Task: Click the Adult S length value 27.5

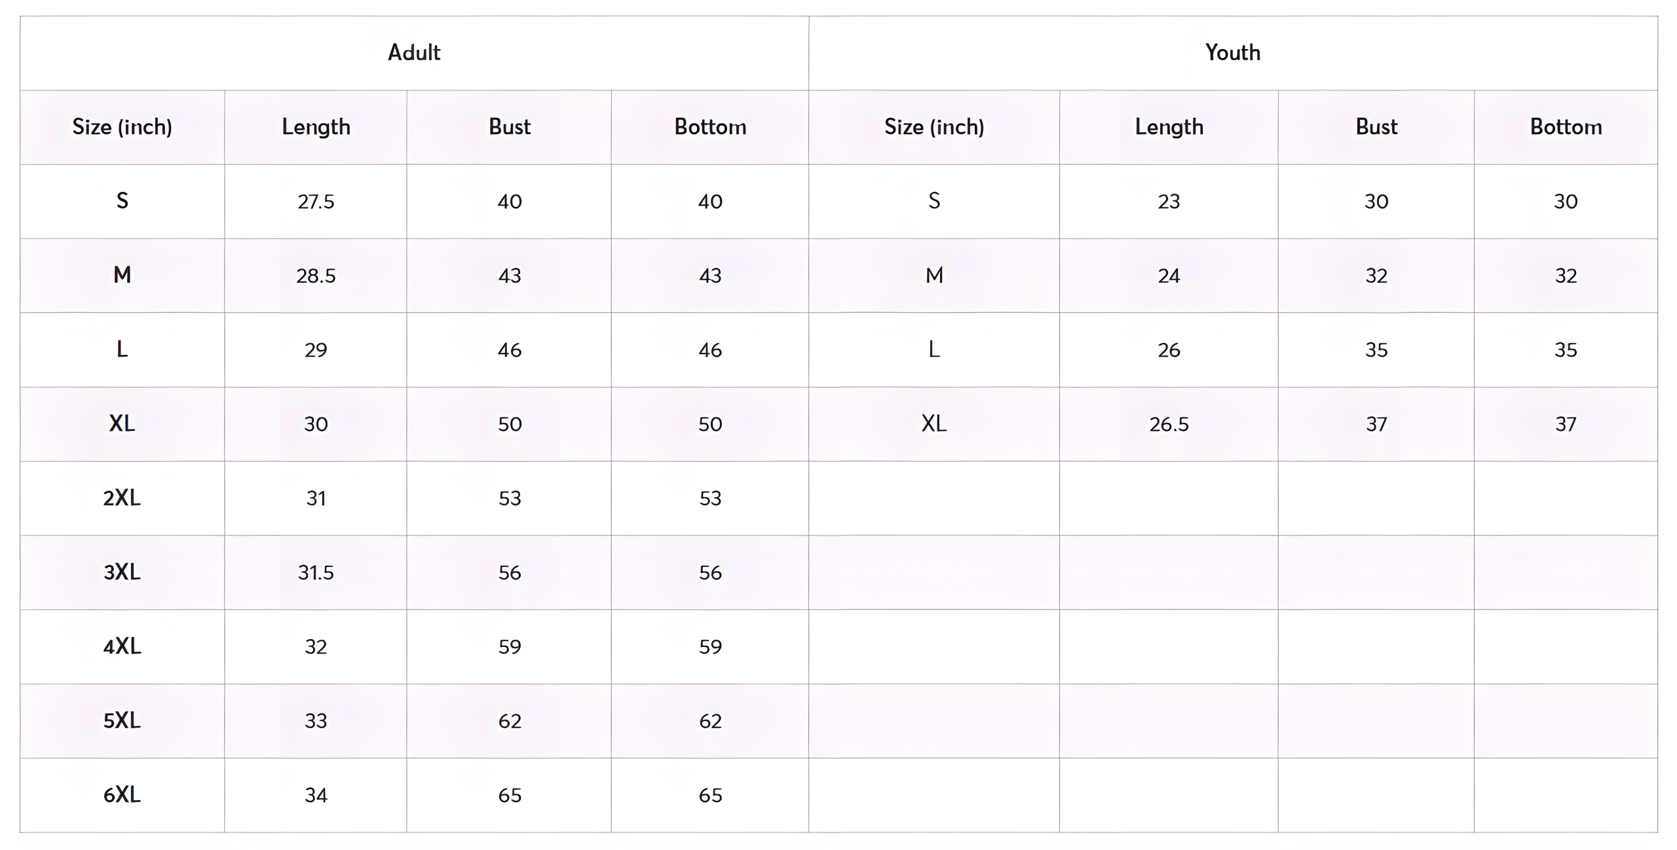Action: pyautogui.click(x=316, y=202)
